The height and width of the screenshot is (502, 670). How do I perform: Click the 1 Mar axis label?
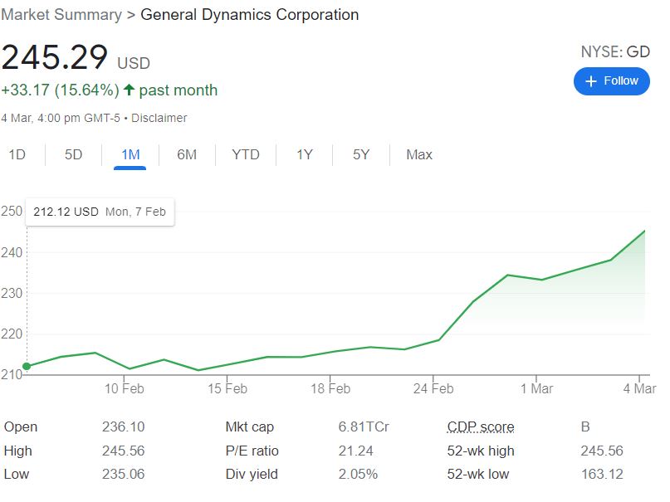(x=536, y=389)
